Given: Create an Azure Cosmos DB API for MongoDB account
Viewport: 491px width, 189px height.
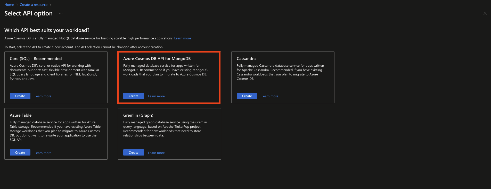Looking at the screenshot, I should point(134,96).
